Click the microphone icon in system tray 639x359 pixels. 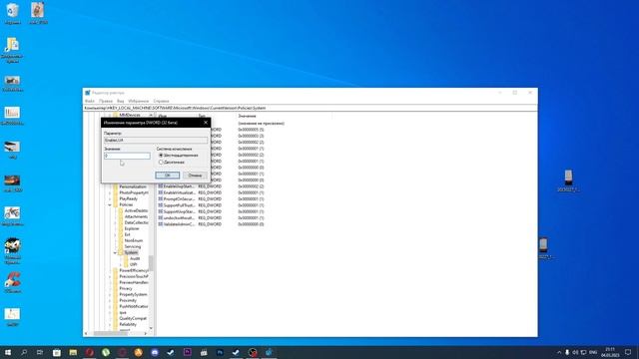pos(567,352)
